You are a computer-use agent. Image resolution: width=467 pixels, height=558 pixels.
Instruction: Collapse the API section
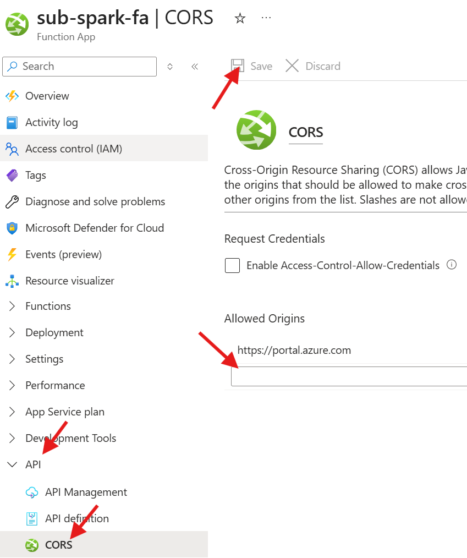coord(12,464)
